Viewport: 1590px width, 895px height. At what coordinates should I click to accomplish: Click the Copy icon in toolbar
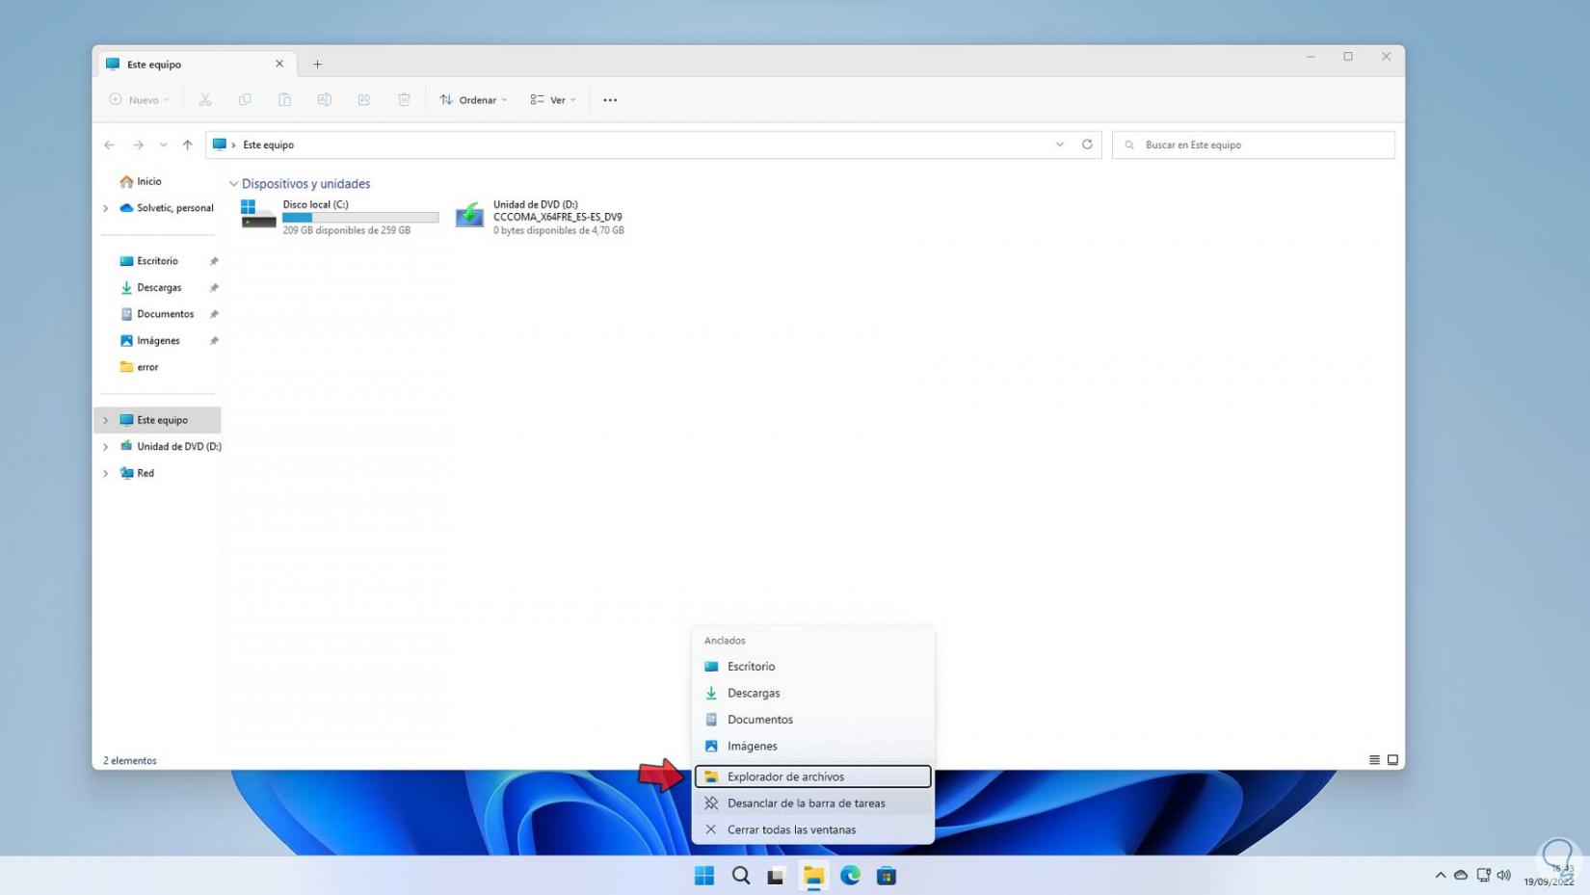click(245, 100)
